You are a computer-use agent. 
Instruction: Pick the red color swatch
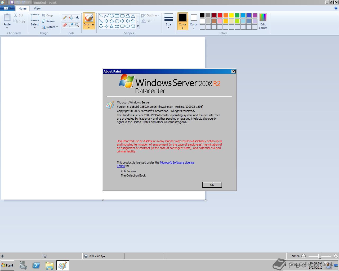tap(220, 15)
